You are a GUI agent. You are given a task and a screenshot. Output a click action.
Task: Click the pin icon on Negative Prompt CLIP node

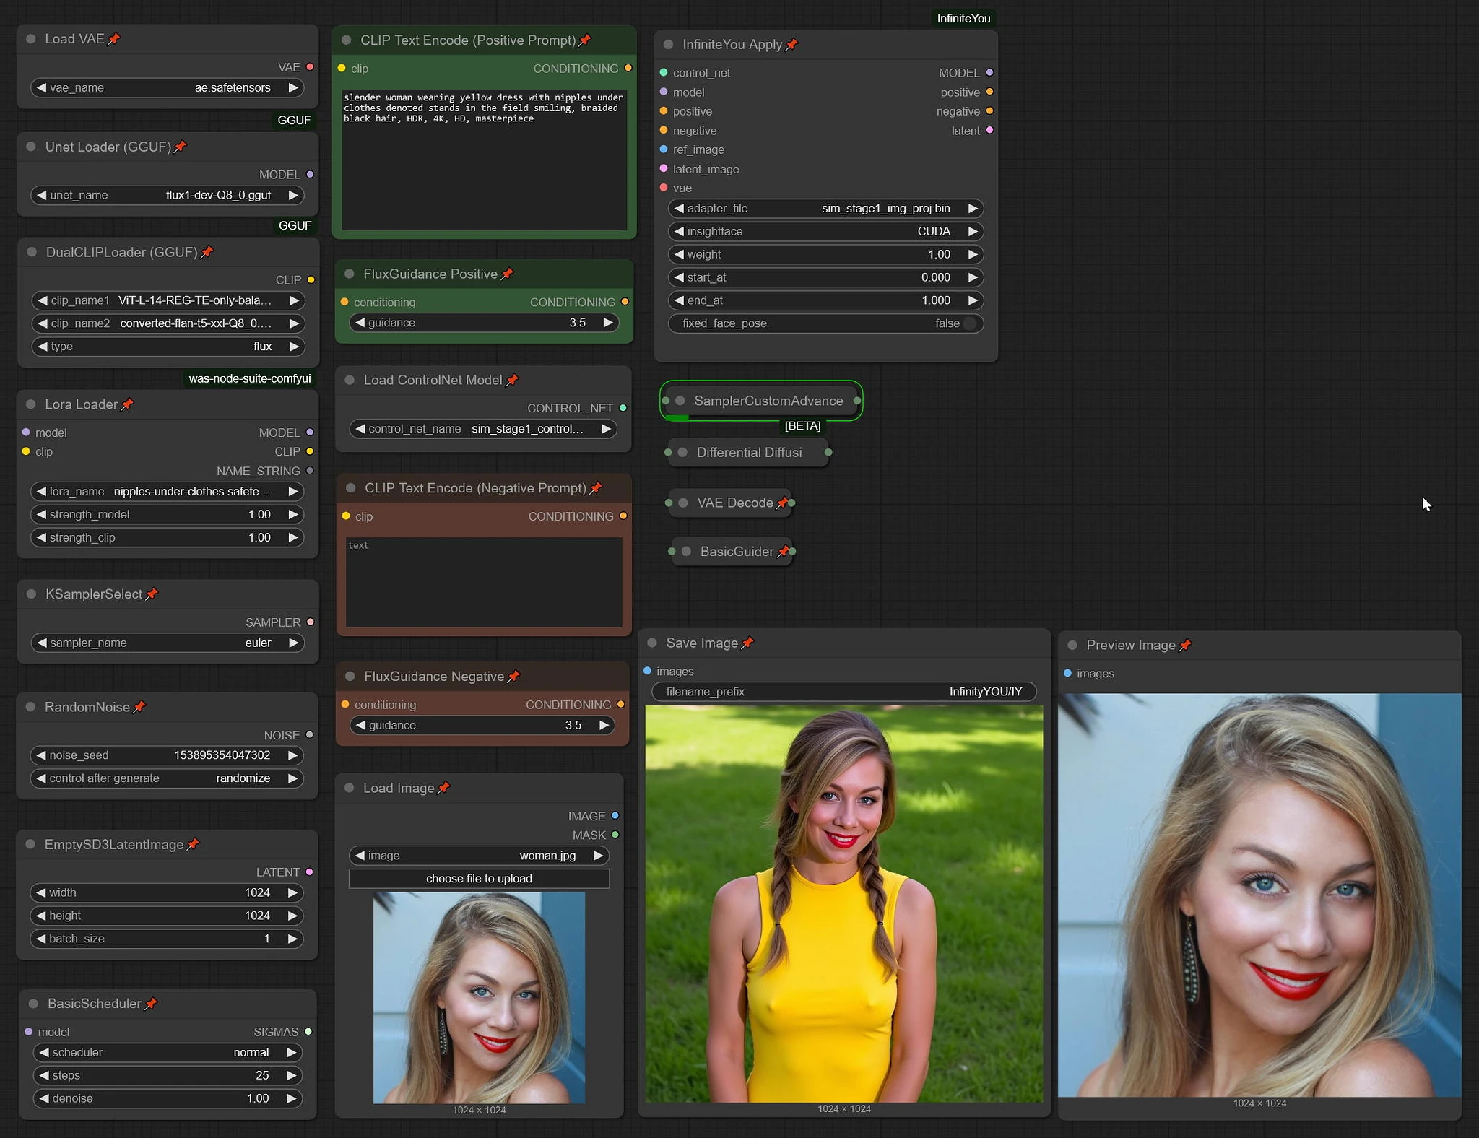(x=596, y=488)
